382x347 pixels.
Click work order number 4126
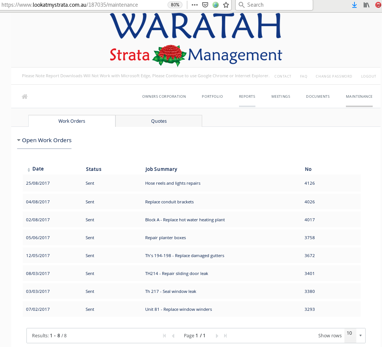[310, 183]
